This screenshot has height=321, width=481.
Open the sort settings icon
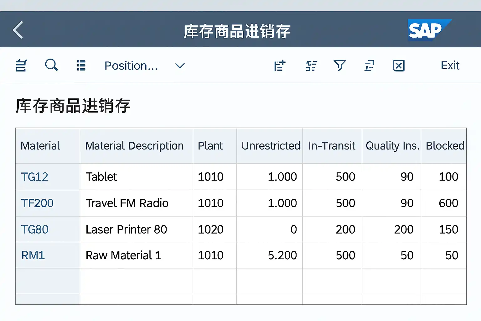(311, 66)
